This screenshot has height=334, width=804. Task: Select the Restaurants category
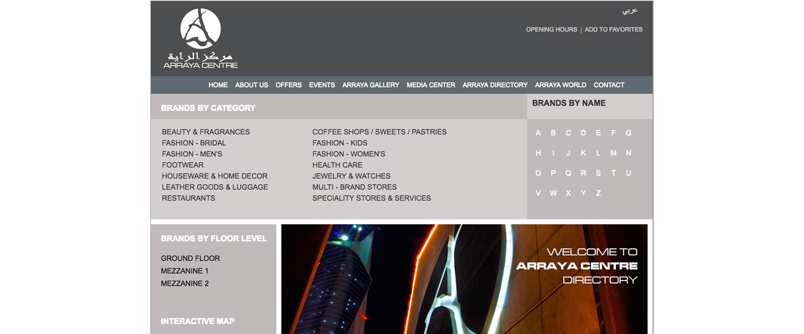(x=188, y=198)
